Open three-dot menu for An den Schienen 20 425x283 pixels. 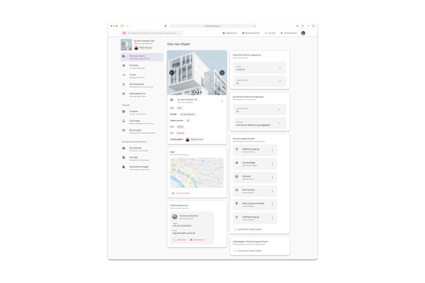[222, 101]
